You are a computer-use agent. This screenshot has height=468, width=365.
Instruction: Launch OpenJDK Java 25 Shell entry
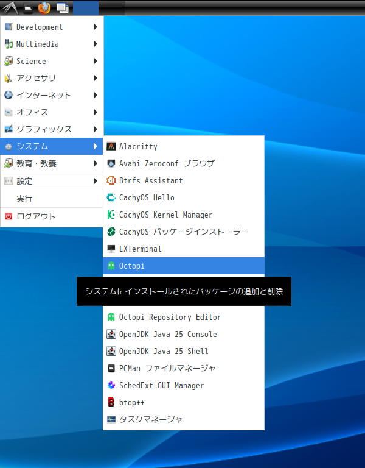click(184, 351)
